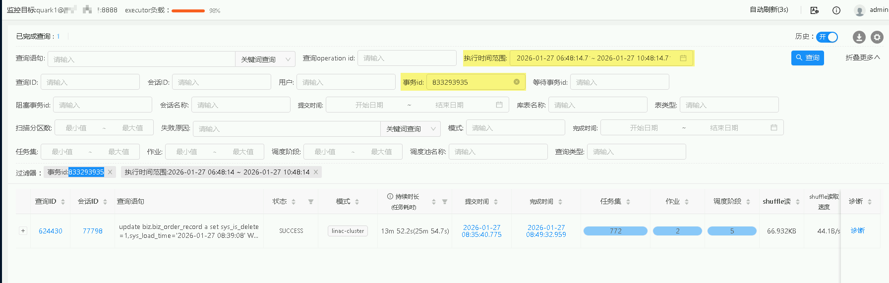
Task: Click the finish time 2026-01-27 08:49:32.959
Action: pos(546,231)
